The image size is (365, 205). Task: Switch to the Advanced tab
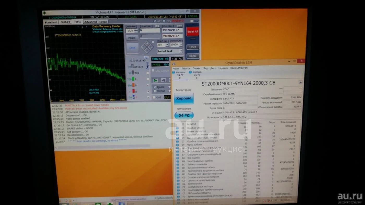click(90, 22)
